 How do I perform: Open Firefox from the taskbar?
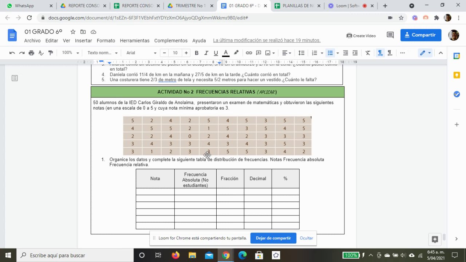(175, 255)
